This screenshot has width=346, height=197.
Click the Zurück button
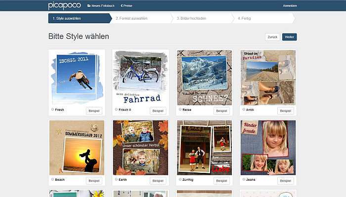(x=272, y=37)
